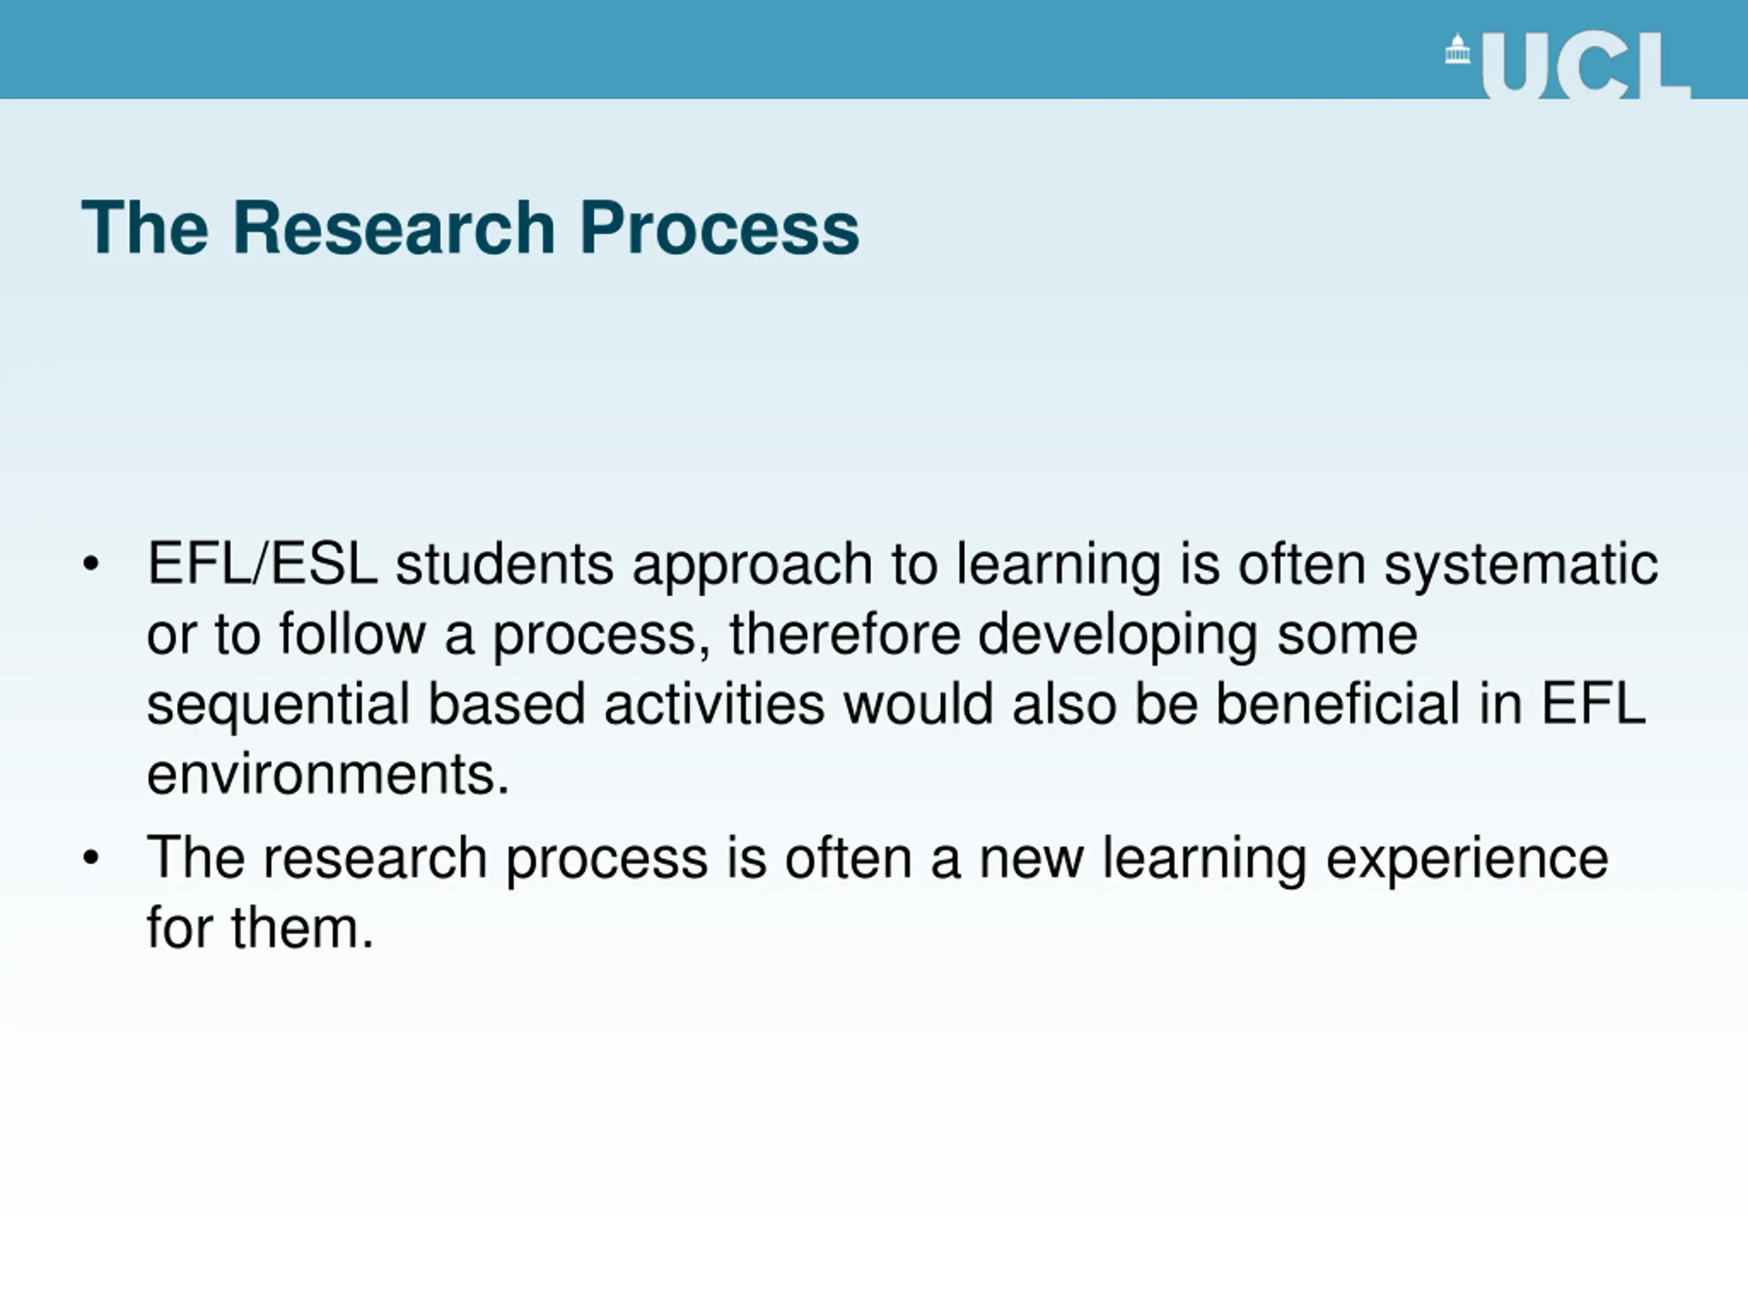This screenshot has height=1311, width=1748.
Task: Click the UCL logo text
Action: pyautogui.click(x=1585, y=66)
